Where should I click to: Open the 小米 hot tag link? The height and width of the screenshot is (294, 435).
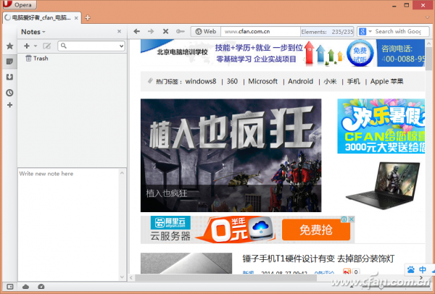click(x=330, y=82)
